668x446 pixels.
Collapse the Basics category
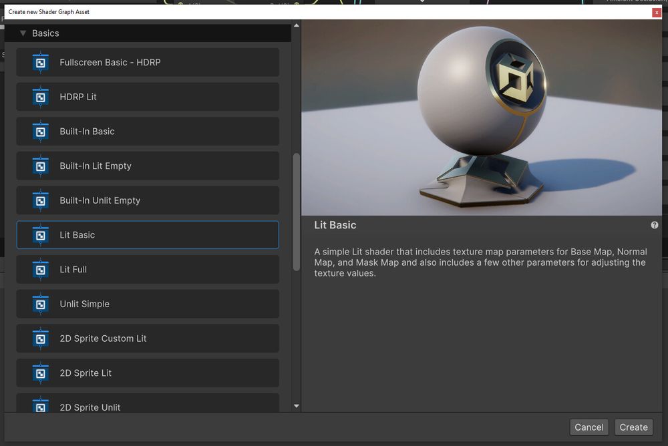click(x=23, y=33)
